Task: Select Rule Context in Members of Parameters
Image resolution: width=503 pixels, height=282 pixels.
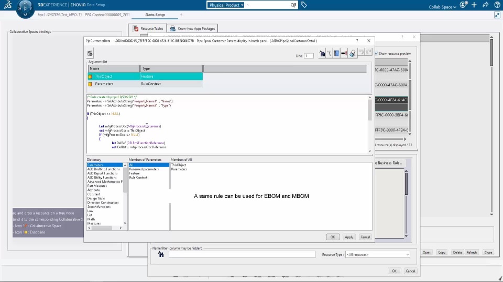Action: pos(138,178)
